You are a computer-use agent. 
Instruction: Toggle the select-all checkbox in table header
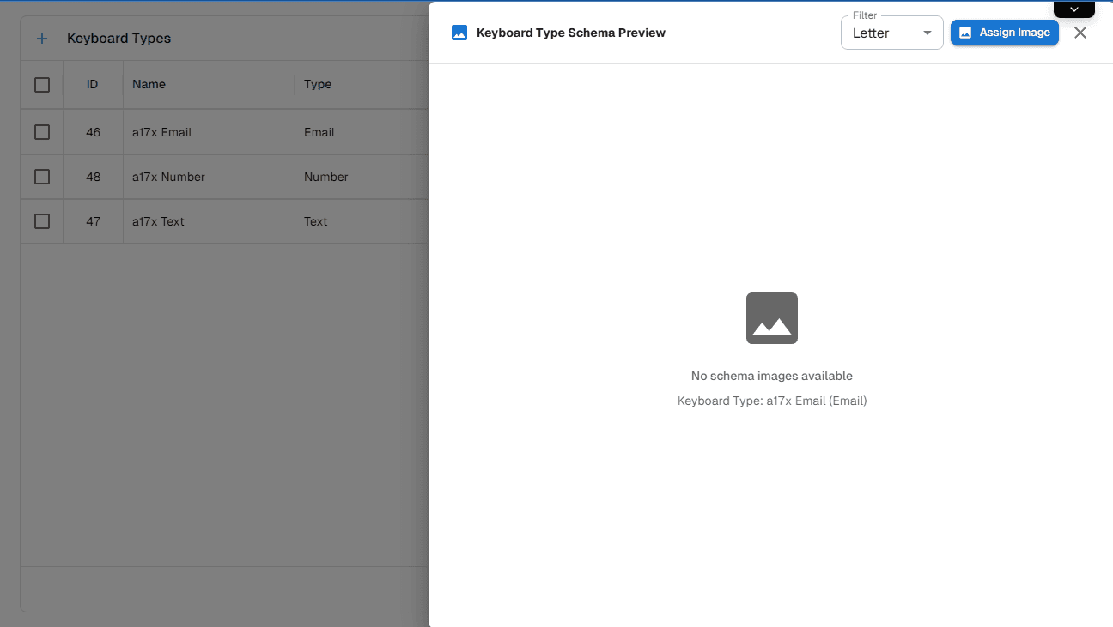click(41, 84)
